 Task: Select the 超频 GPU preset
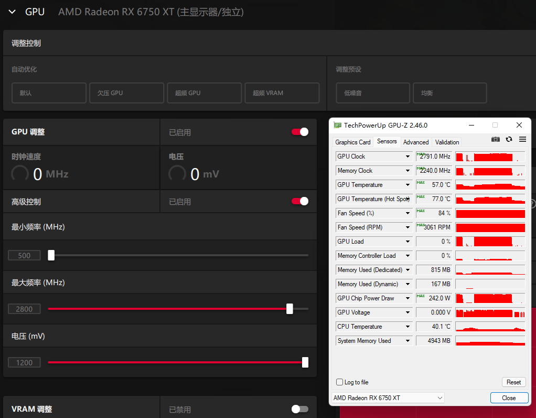pos(204,93)
